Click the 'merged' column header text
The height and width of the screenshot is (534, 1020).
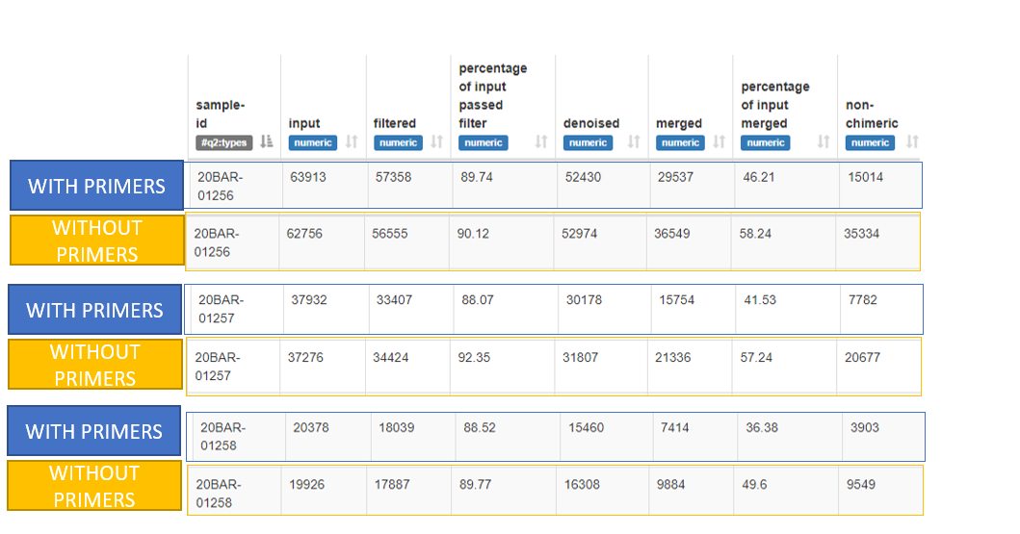coord(679,123)
